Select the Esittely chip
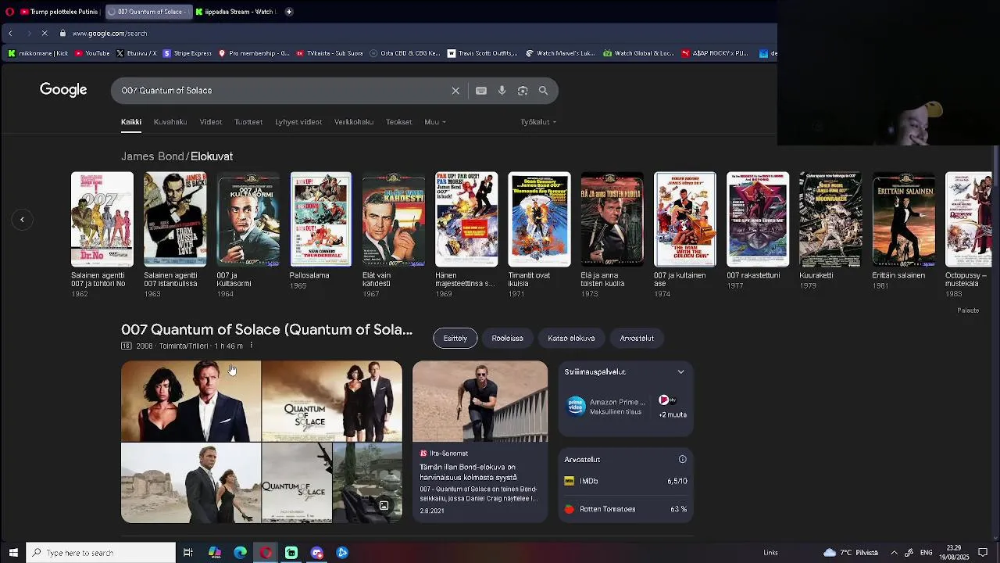1000x563 pixels. pyautogui.click(x=455, y=339)
